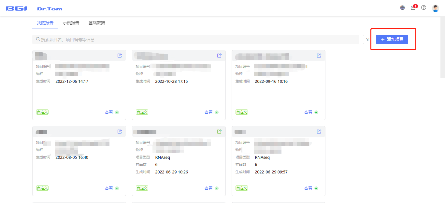This screenshot has width=445, height=203.
Task: Open the filter funnel icon
Action: 368,39
